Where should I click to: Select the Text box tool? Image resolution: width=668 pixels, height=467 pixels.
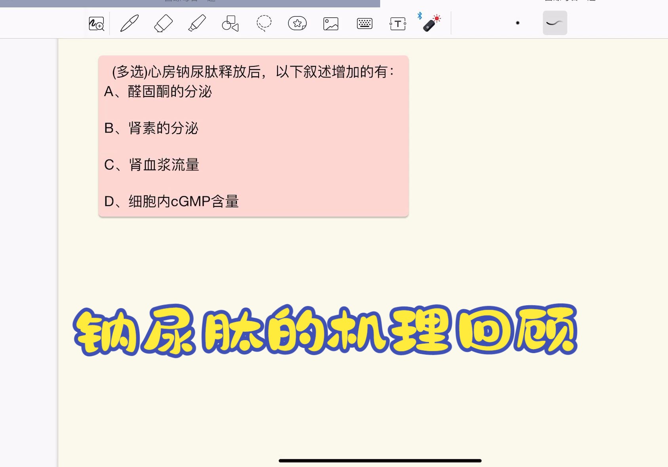(x=398, y=24)
